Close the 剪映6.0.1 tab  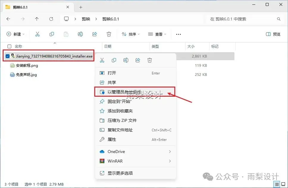[x=68, y=7]
